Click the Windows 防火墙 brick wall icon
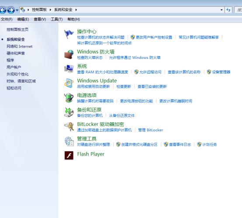This screenshot has width=242, height=218. (x=69, y=54)
